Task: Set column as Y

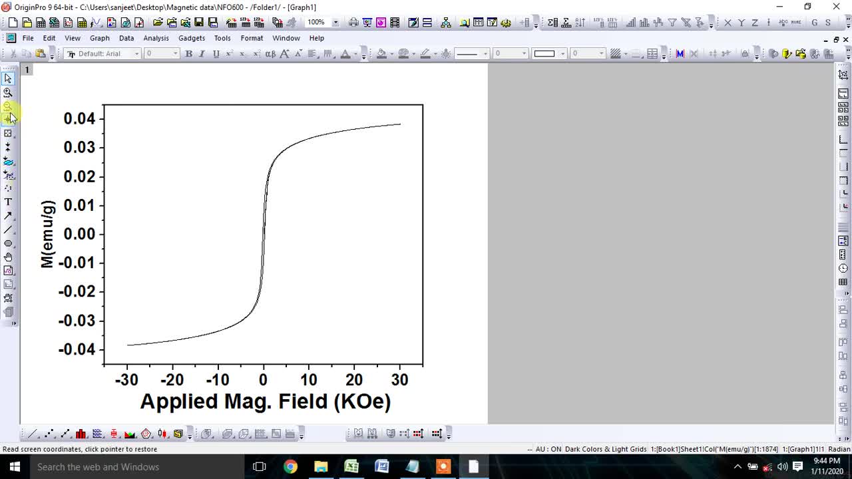Action: [742, 23]
